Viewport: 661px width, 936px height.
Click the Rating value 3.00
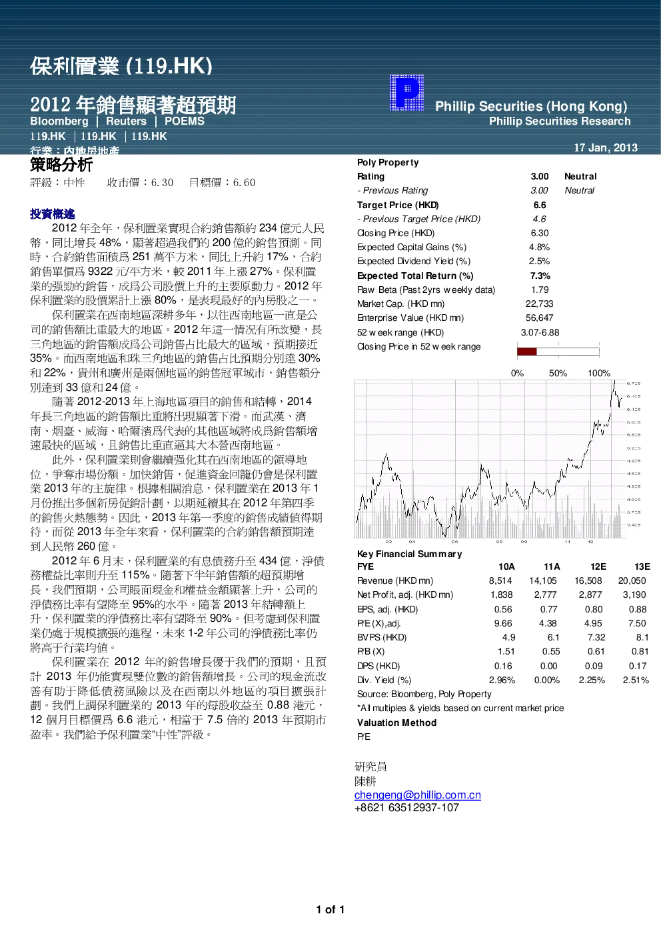pos(540,176)
